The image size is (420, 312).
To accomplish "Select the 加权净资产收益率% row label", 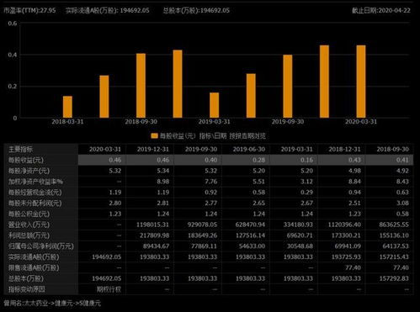I will [35, 182].
